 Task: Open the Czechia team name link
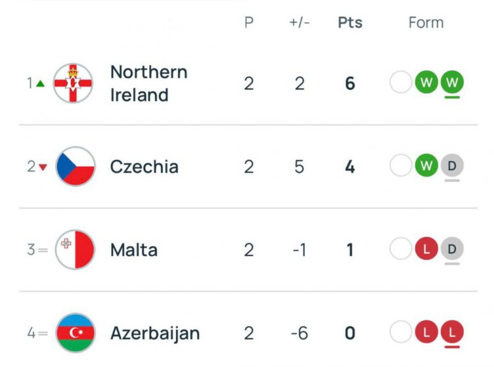tap(144, 167)
